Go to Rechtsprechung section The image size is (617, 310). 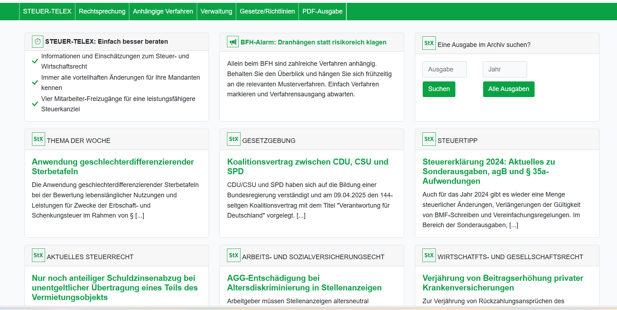pyautogui.click(x=102, y=11)
